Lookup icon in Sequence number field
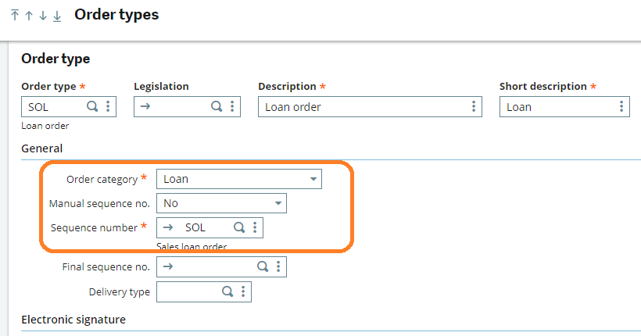 [x=239, y=227]
